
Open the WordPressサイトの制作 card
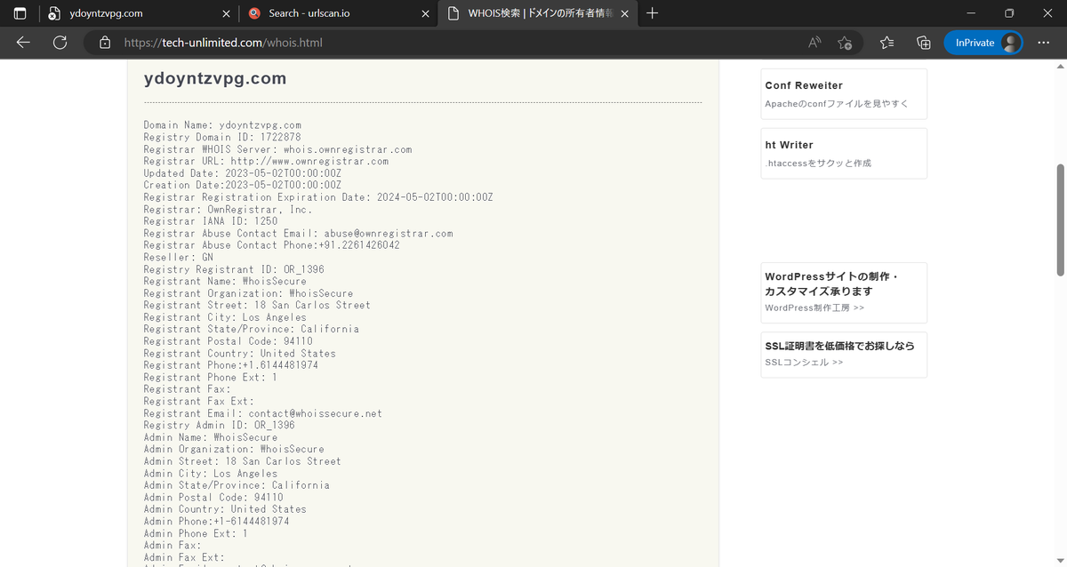[x=844, y=292]
